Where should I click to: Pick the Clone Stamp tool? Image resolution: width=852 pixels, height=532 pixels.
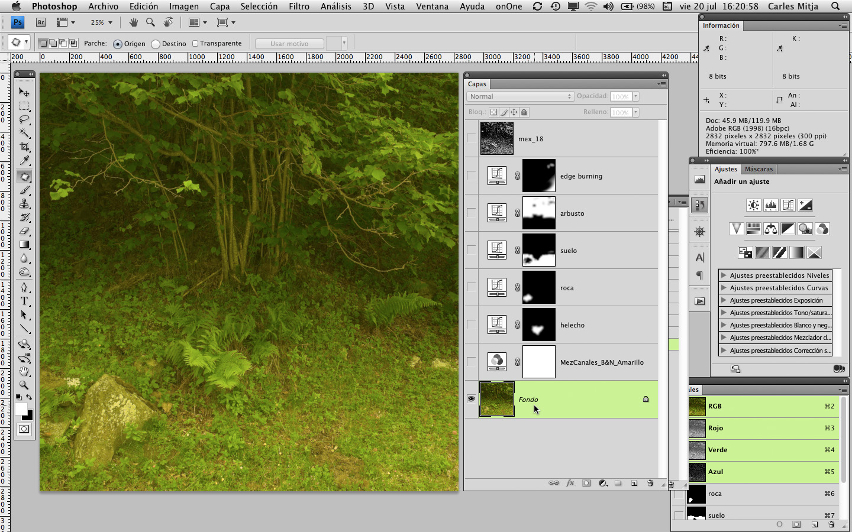click(24, 204)
